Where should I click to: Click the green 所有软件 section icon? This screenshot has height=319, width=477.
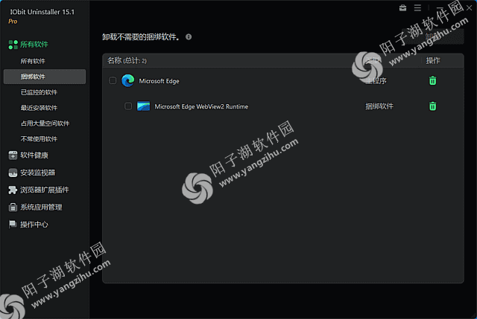tap(13, 45)
